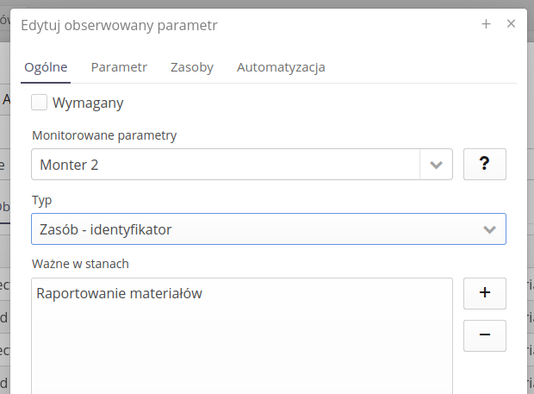This screenshot has height=394, width=534.
Task: Close the Edytuj obserwowany parametr dialog
Action: pyautogui.click(x=511, y=24)
